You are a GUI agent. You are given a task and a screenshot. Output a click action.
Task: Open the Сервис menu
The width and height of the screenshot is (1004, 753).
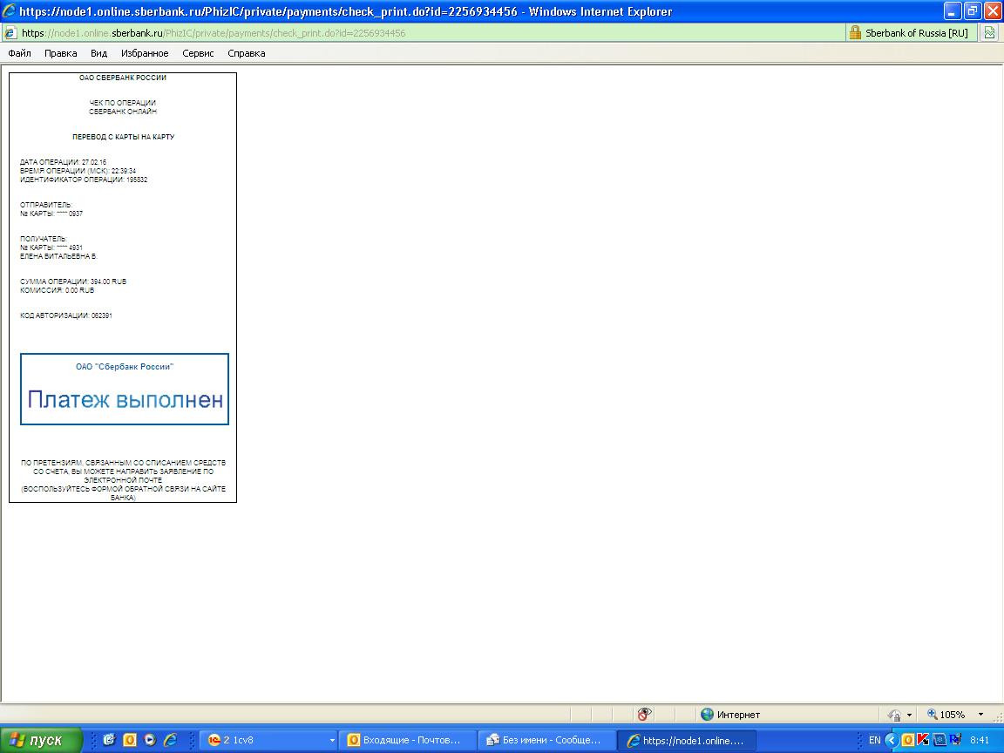pos(198,53)
